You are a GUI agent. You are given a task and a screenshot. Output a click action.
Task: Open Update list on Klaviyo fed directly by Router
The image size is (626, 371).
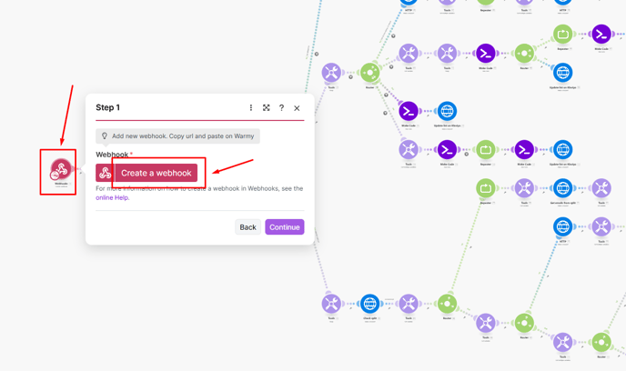coord(563,73)
